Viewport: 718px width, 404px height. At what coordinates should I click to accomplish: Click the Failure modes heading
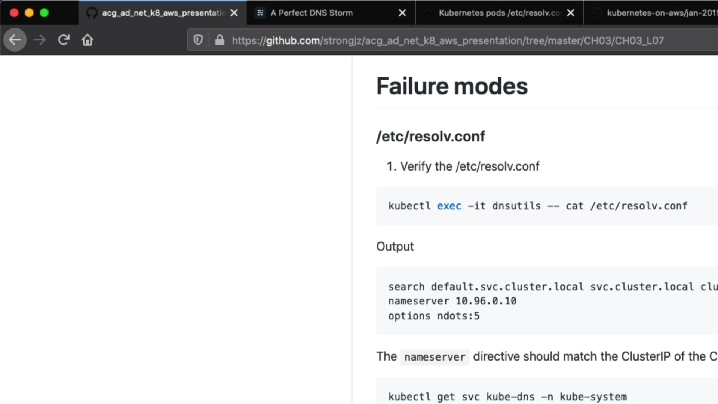coord(452,86)
